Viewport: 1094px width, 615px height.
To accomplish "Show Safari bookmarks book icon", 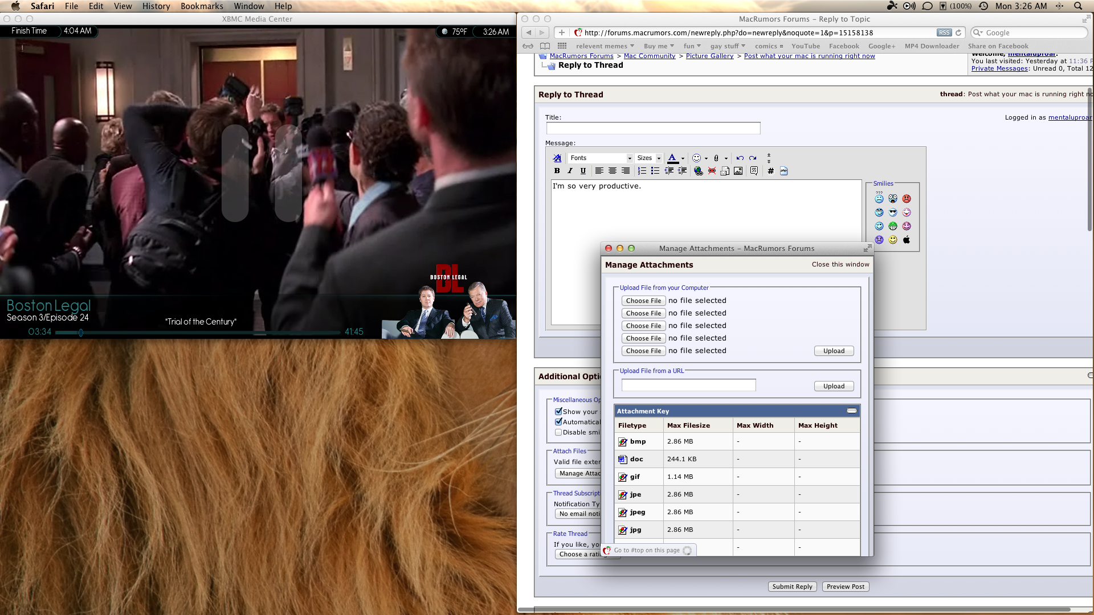I will pos(545,46).
